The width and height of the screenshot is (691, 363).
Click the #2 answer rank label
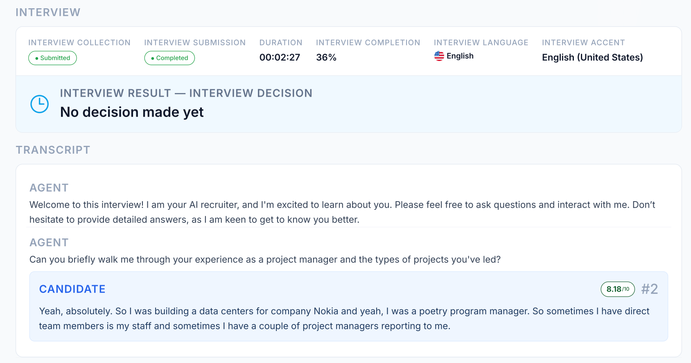[x=650, y=289]
